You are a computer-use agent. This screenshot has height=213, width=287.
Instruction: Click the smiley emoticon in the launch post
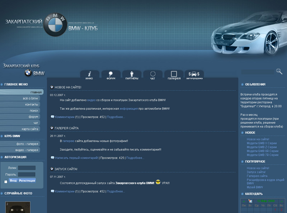pos(157,182)
